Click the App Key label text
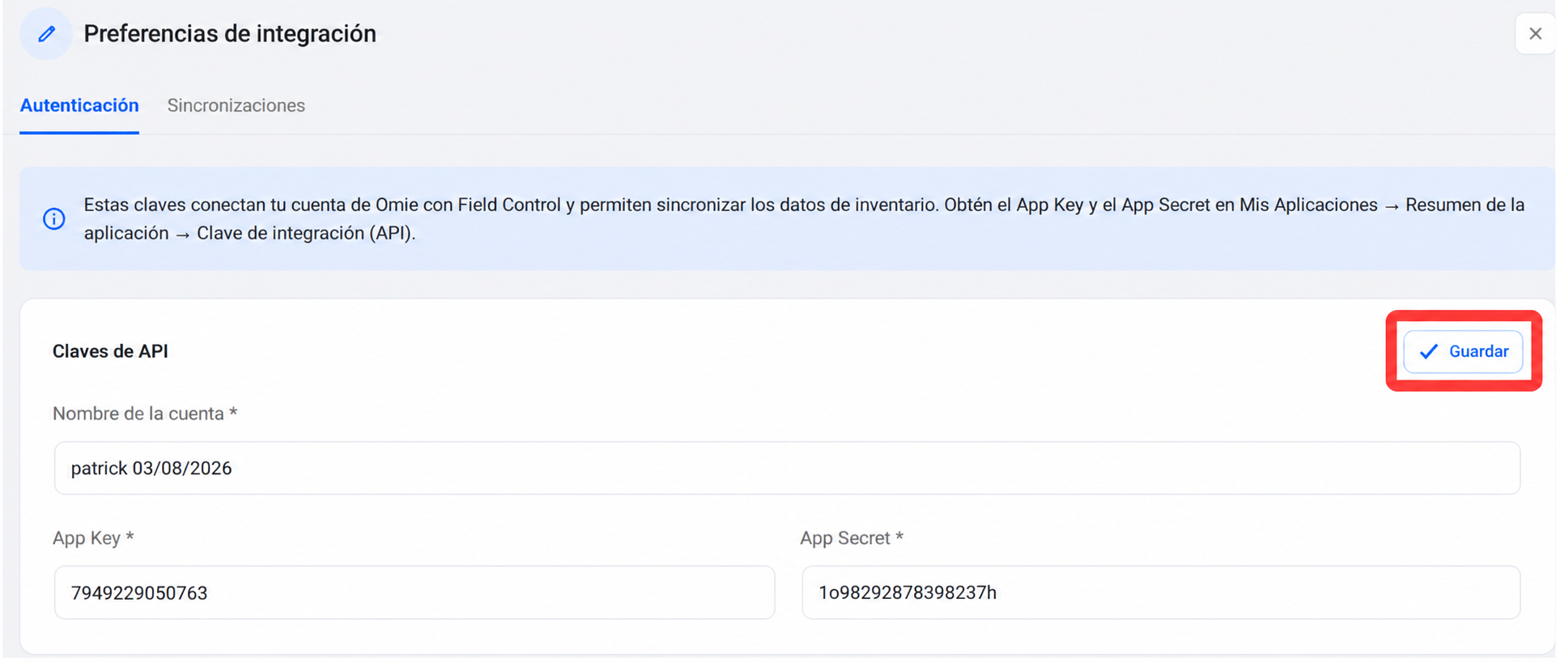This screenshot has width=1556, height=662. [93, 538]
